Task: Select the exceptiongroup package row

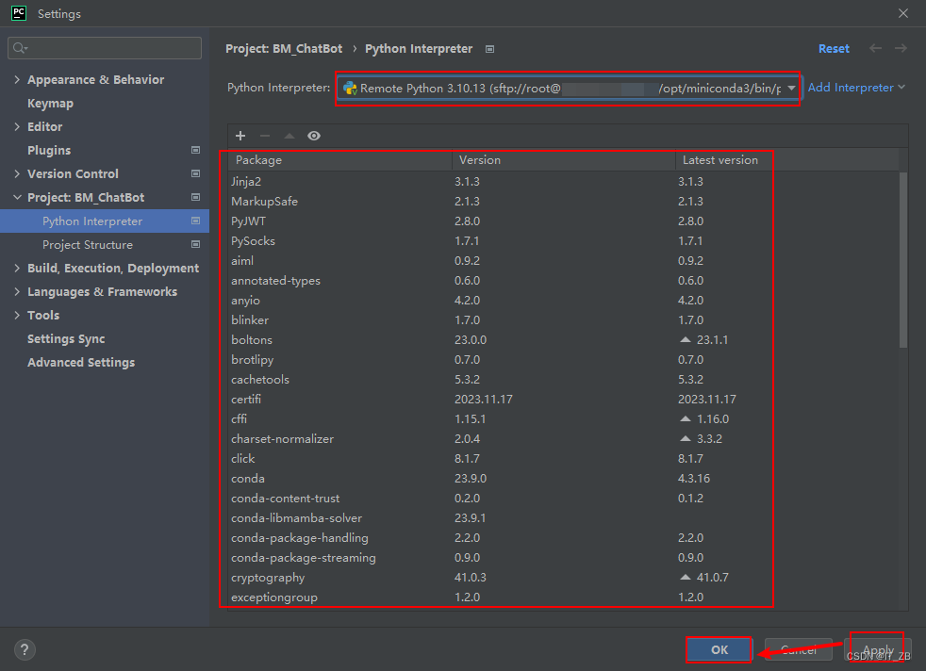Action: 563,597
